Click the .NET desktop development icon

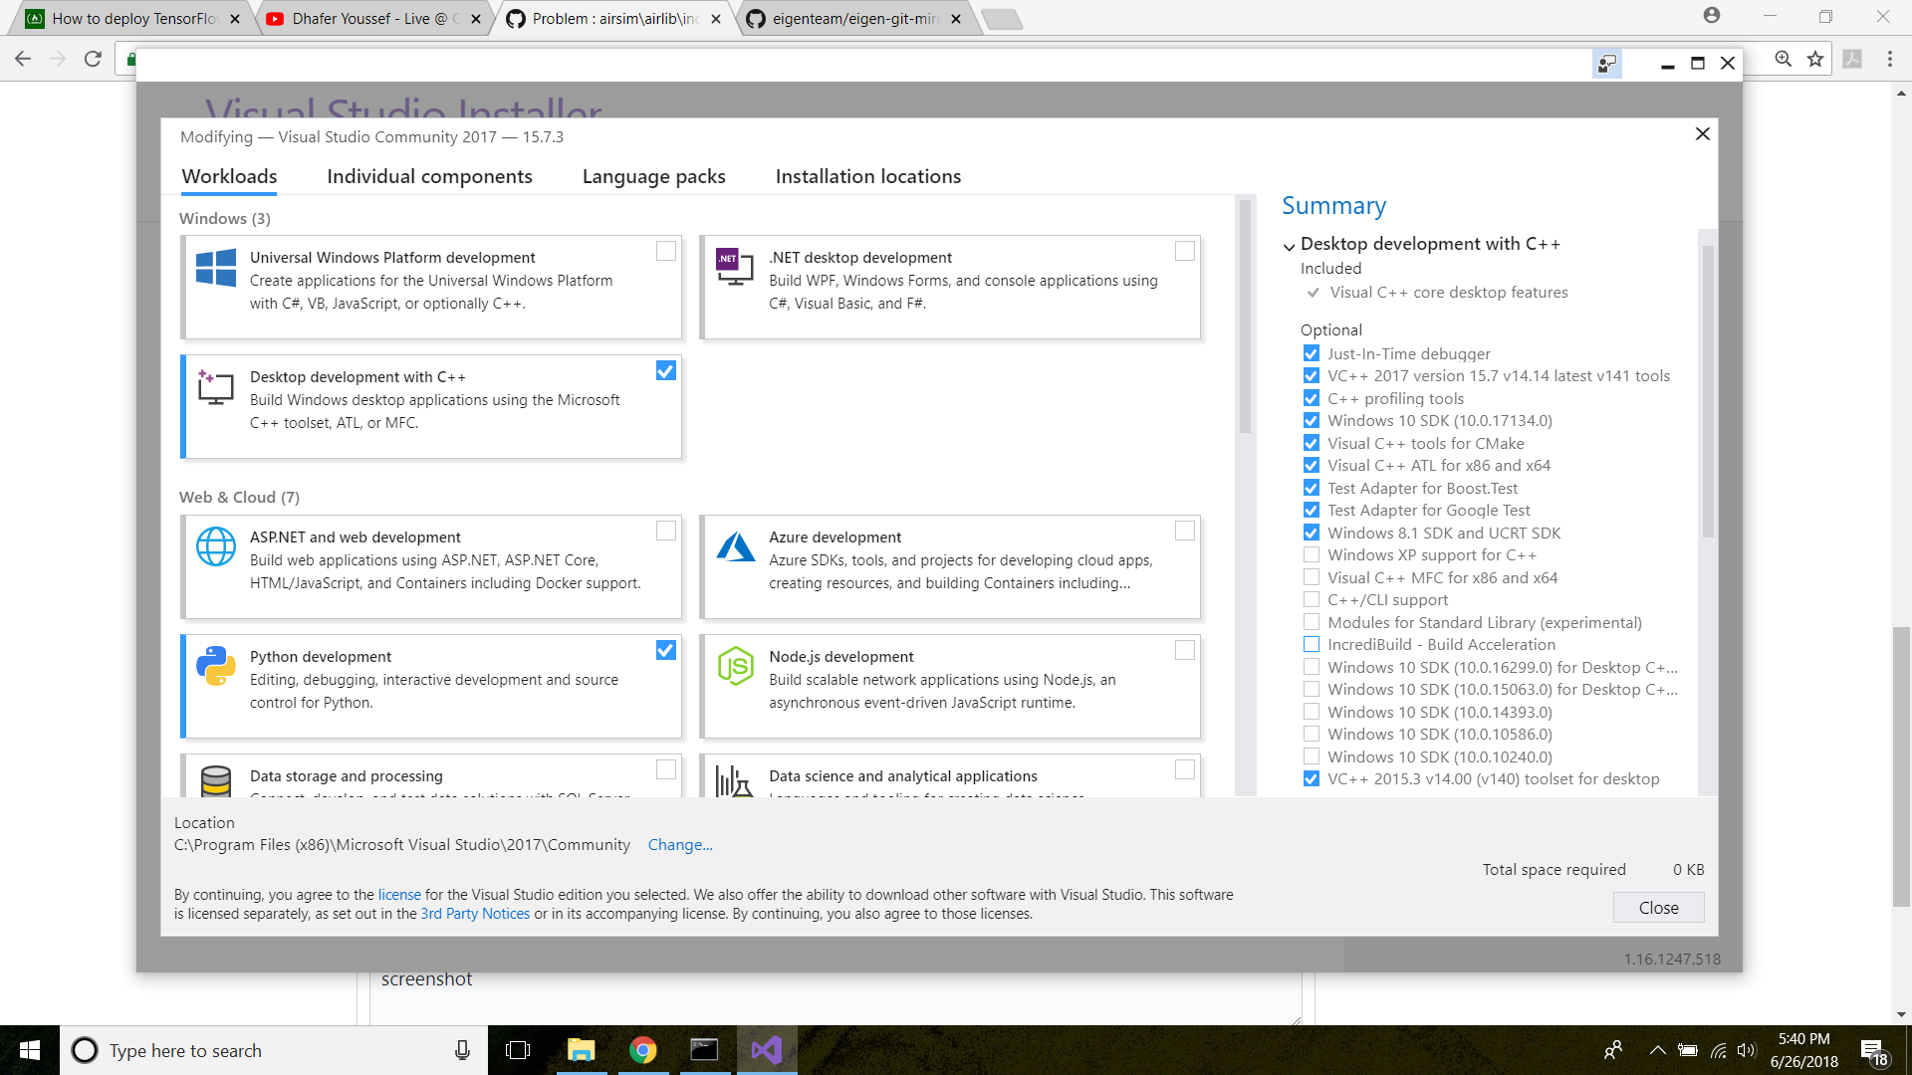pos(736,268)
